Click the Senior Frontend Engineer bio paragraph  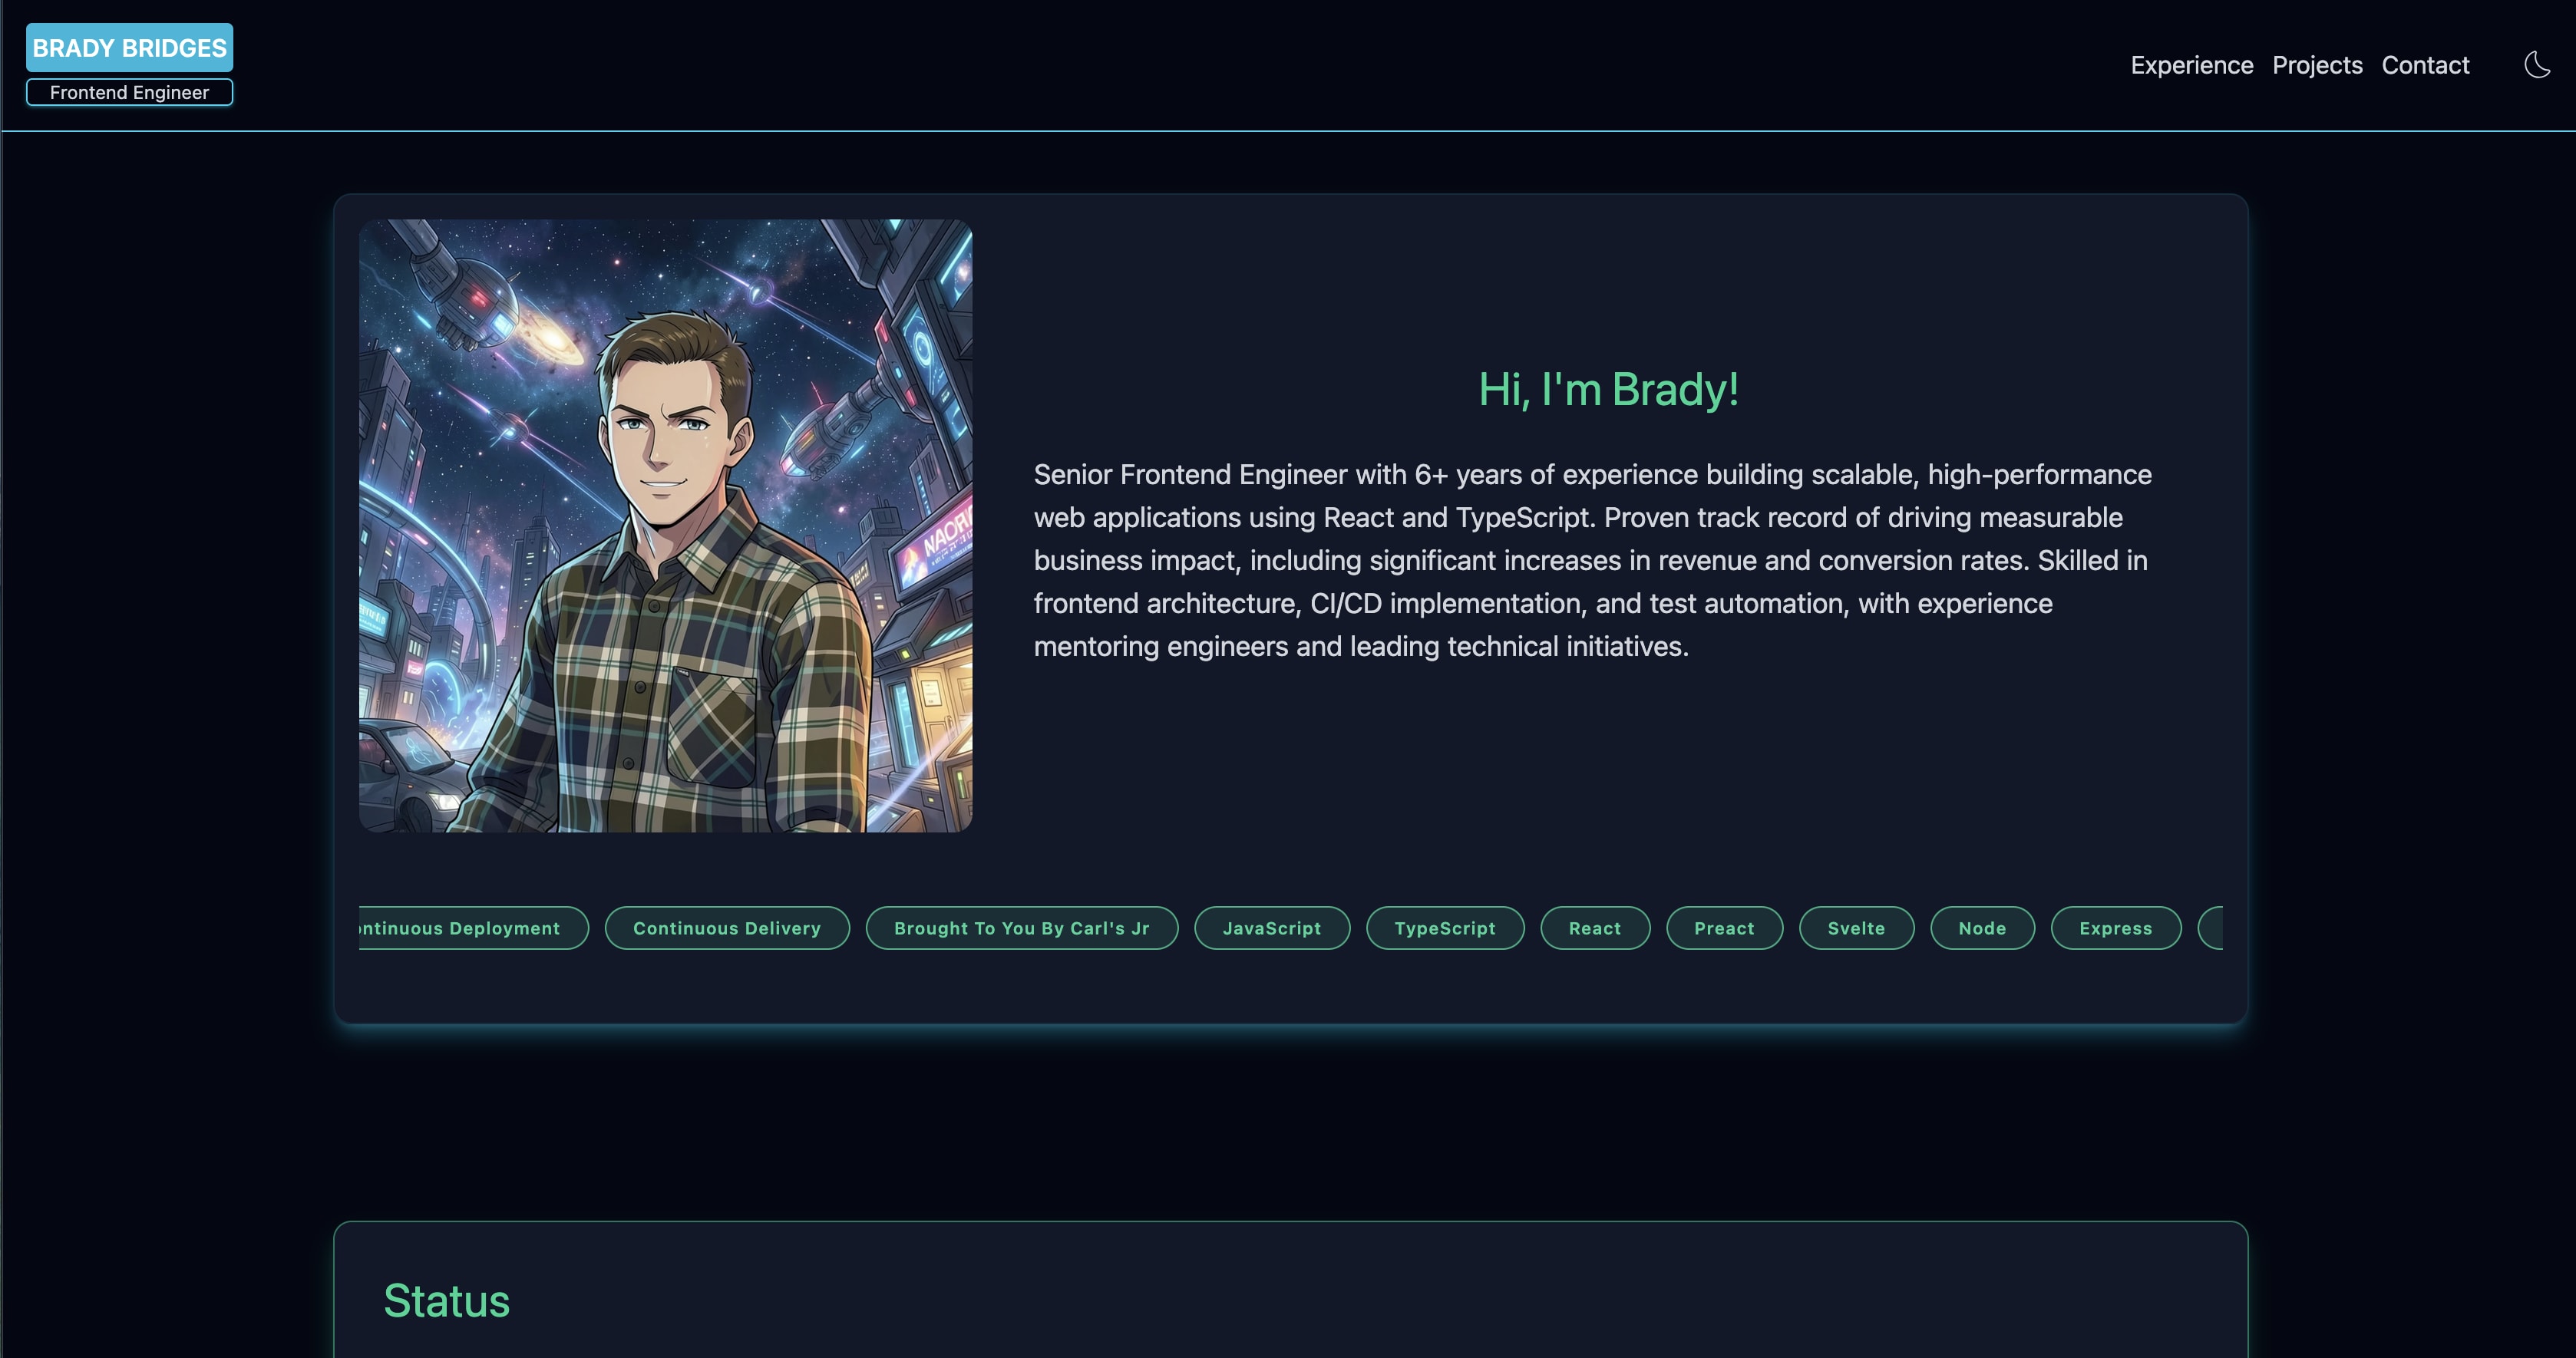(x=1593, y=561)
